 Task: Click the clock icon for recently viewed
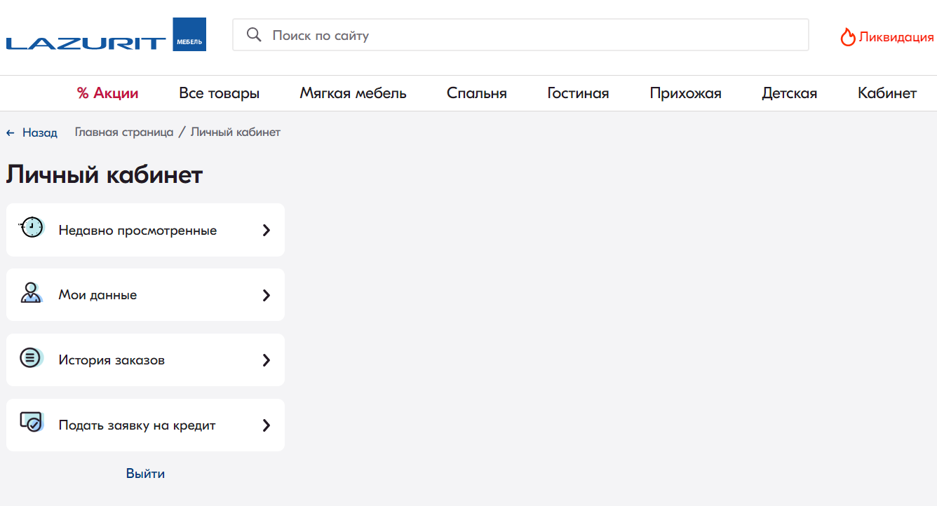click(x=32, y=228)
